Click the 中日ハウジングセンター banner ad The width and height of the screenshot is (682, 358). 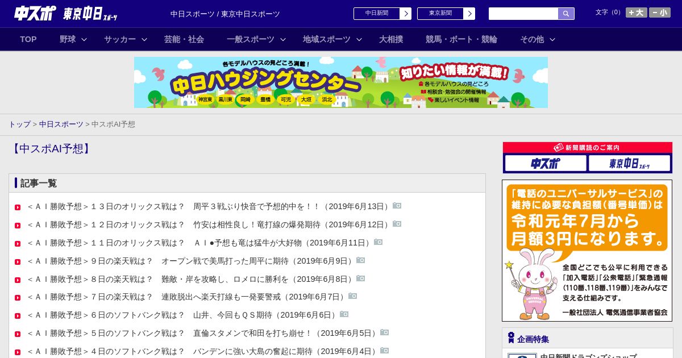click(341, 82)
